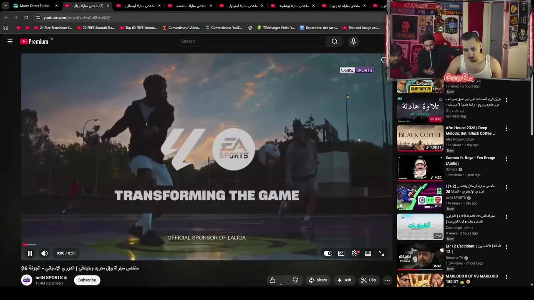The height and width of the screenshot is (300, 534).
Task: Open Télécharger Vidéo Y... bookmark
Action: (275, 28)
